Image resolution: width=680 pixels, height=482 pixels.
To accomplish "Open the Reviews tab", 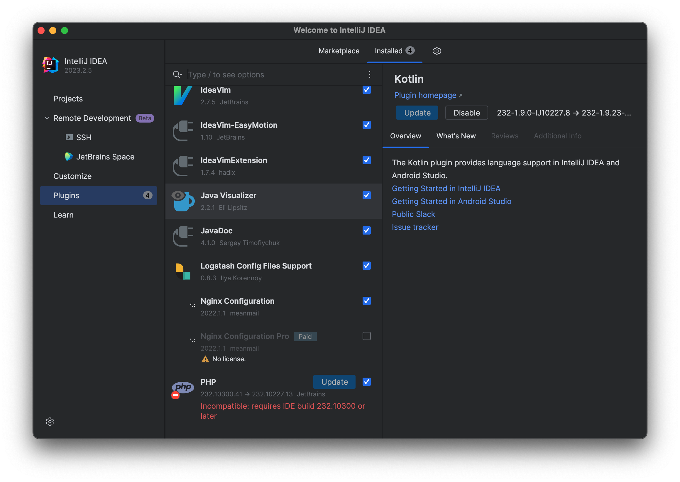I will (505, 136).
